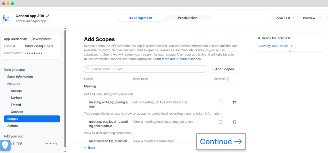
Task: Click the masked Client Secret value
Action: 34,53
